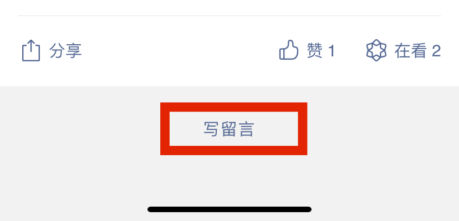Click the 言 character in 写留言
This screenshot has height=221, width=459.
[246, 129]
